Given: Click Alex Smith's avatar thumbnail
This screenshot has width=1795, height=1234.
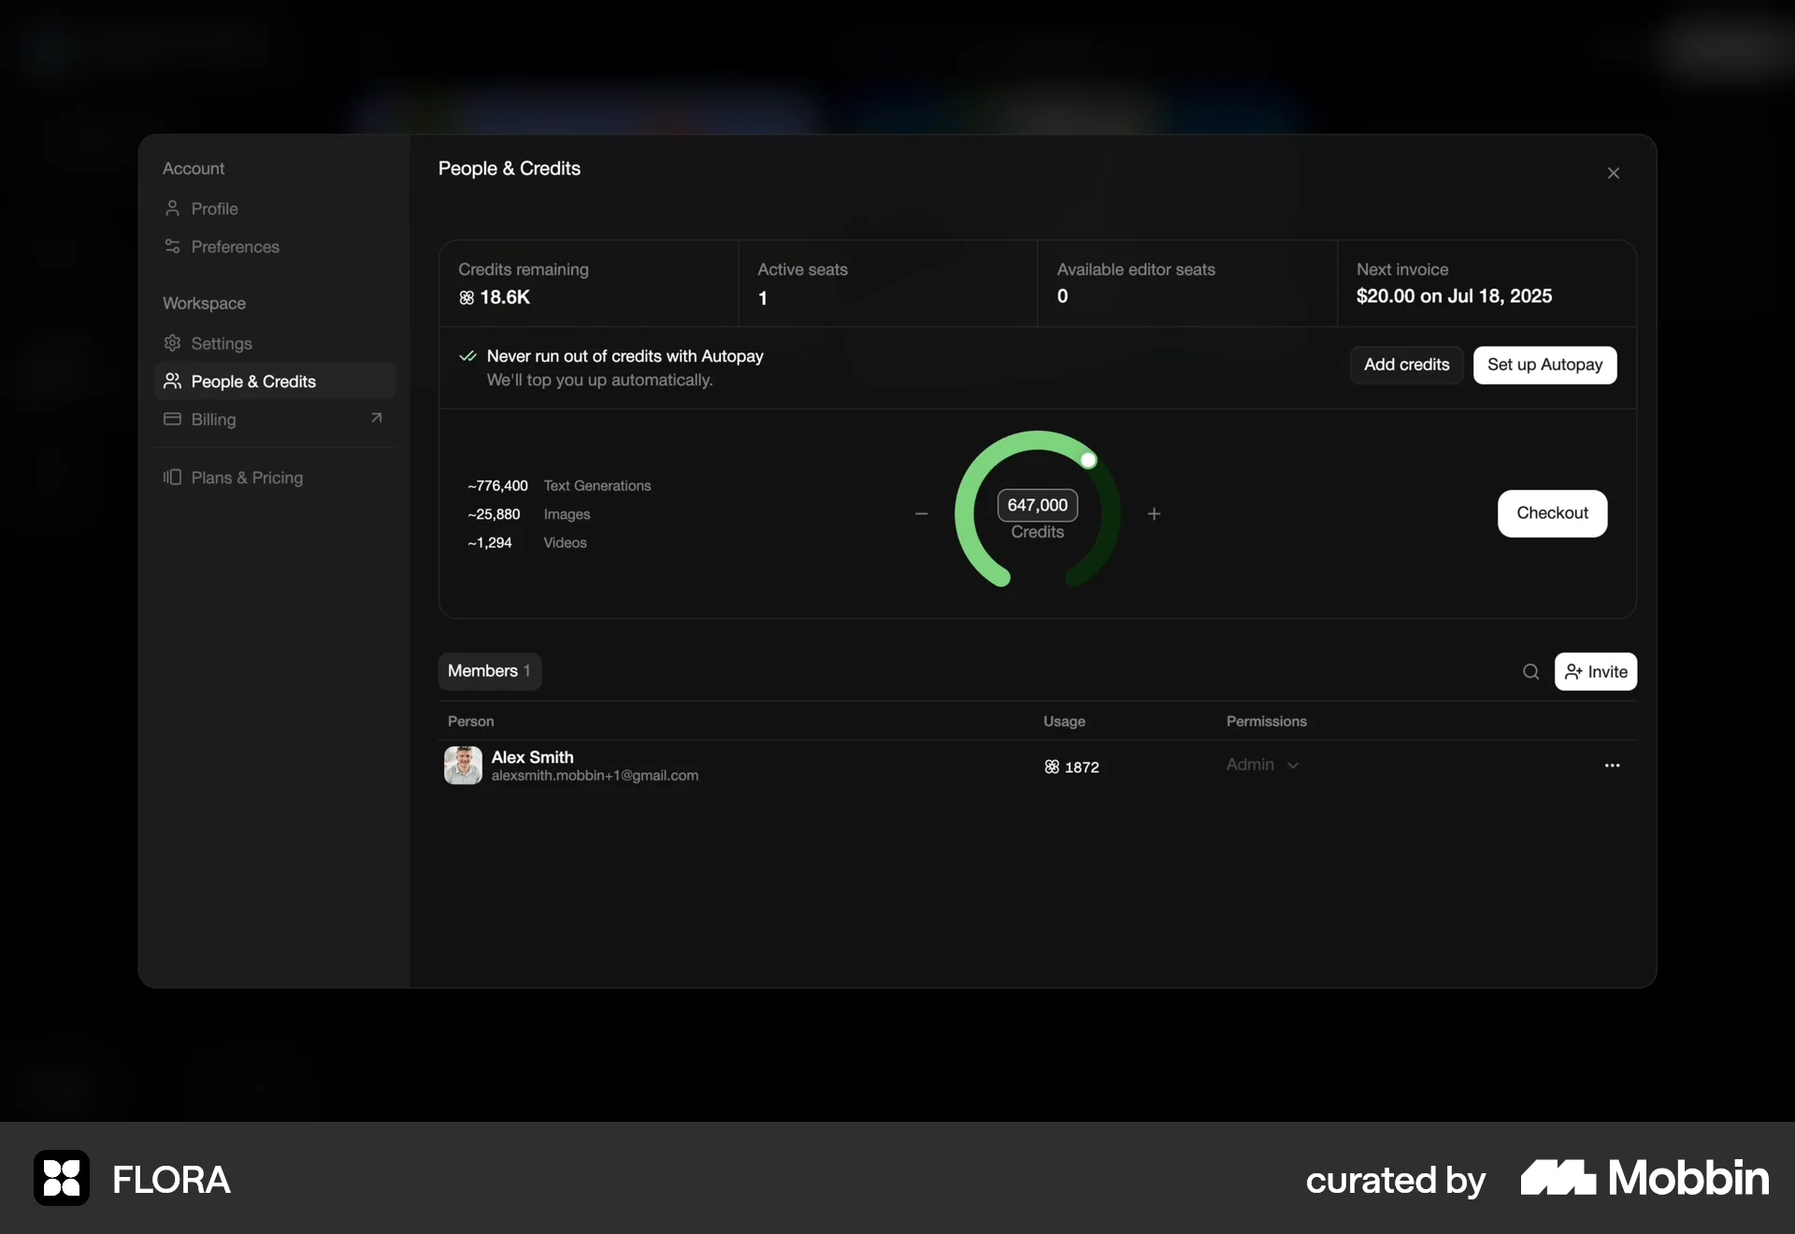Looking at the screenshot, I should 463,765.
